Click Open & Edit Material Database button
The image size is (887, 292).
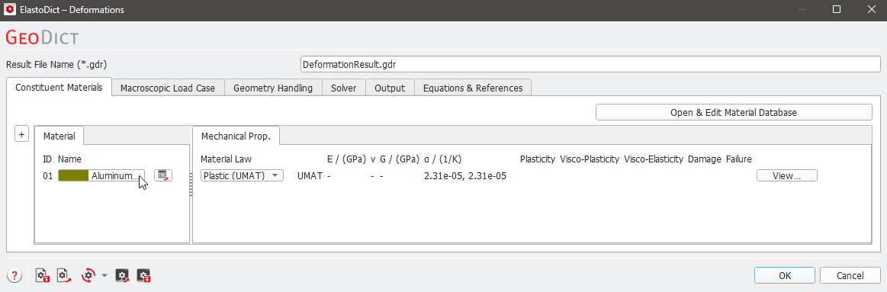pos(734,112)
